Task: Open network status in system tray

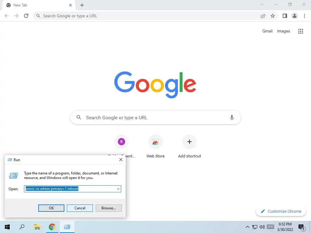Action: (x=255, y=227)
